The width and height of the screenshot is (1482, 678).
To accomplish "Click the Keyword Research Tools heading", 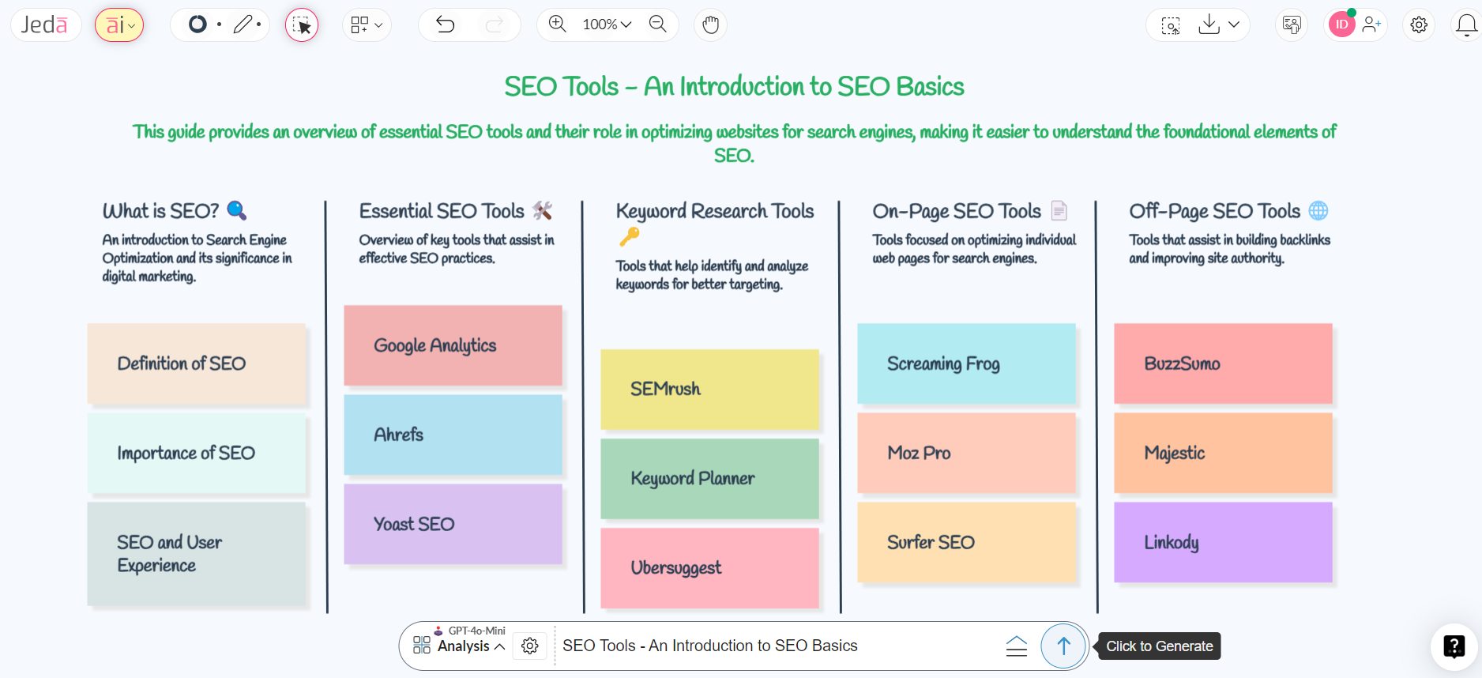I will [x=715, y=211].
